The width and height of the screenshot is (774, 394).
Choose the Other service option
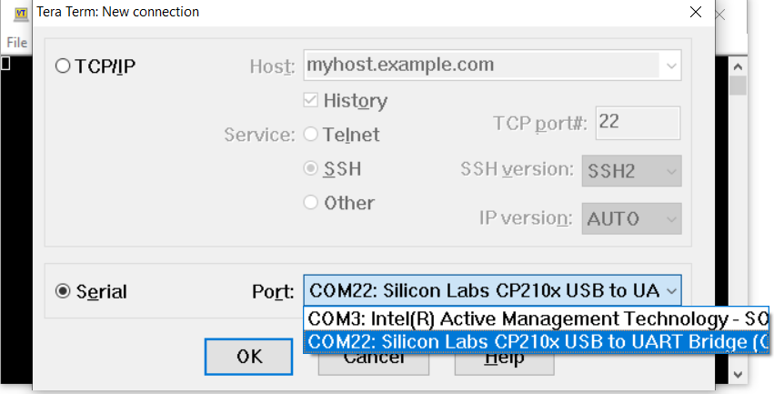click(x=311, y=203)
